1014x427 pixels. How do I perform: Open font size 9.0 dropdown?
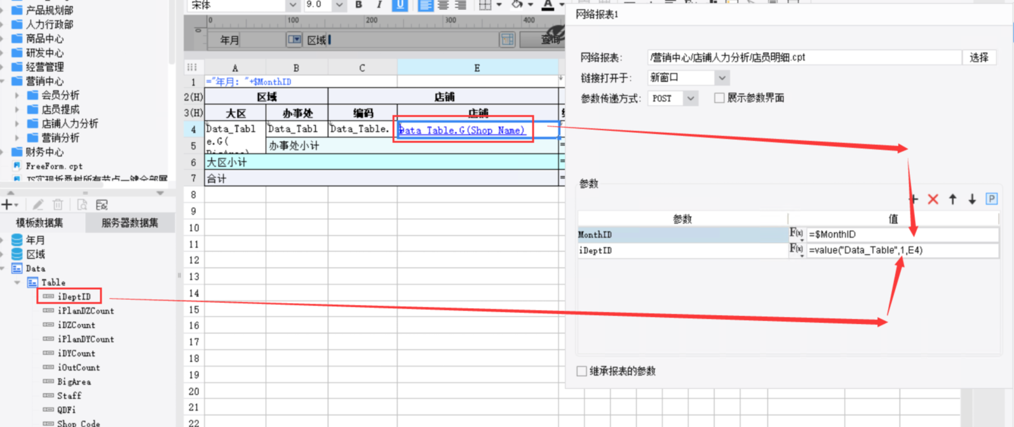coord(339,4)
